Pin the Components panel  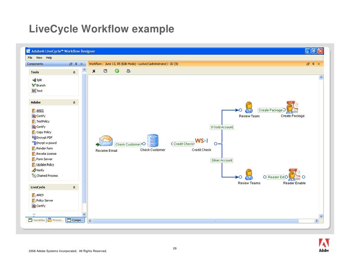(76, 64)
